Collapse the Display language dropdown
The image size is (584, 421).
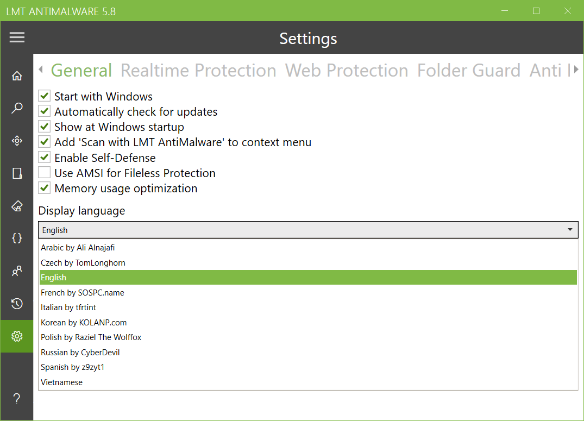tap(570, 230)
